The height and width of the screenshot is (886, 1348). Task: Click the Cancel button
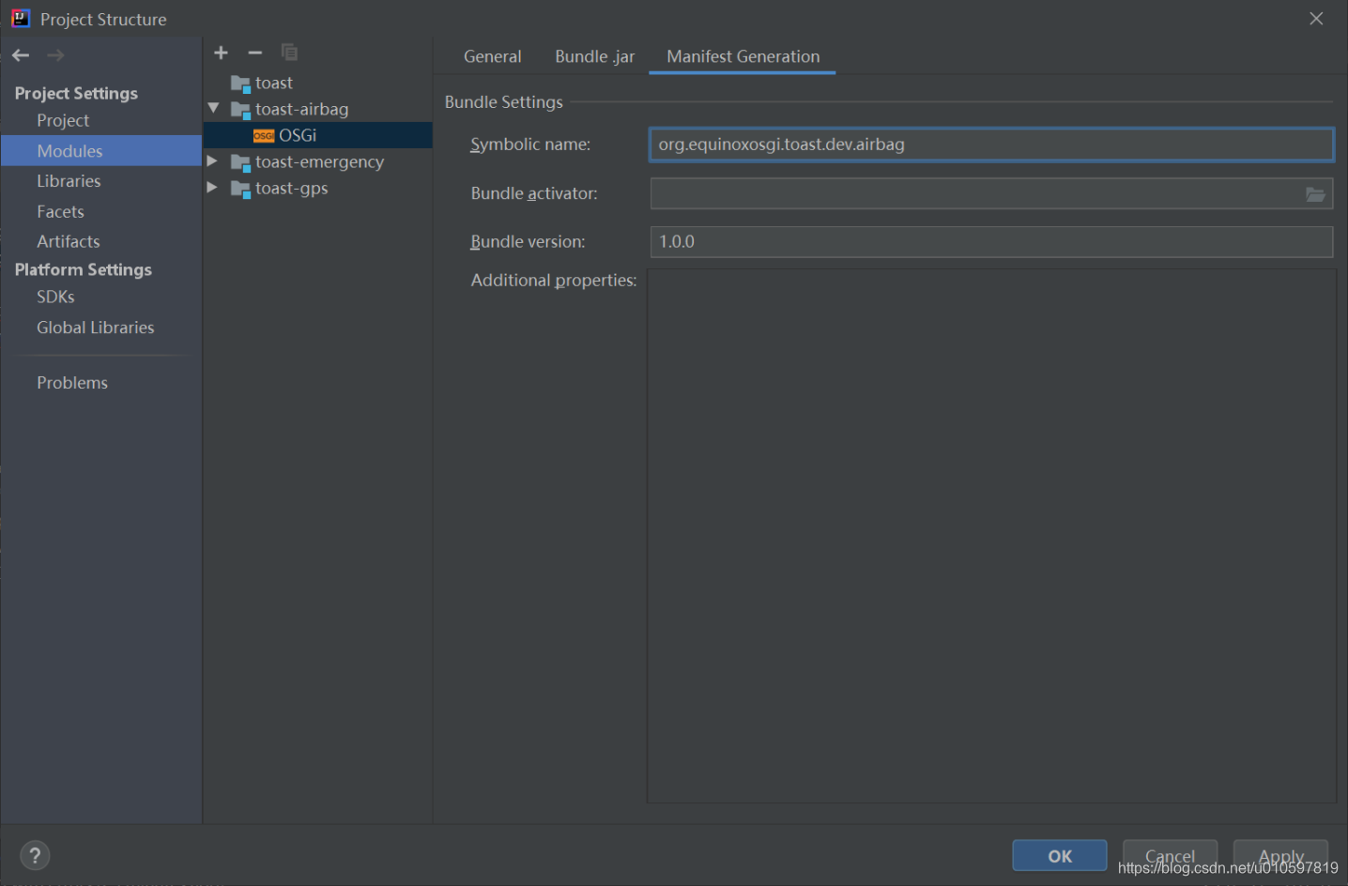click(1170, 856)
